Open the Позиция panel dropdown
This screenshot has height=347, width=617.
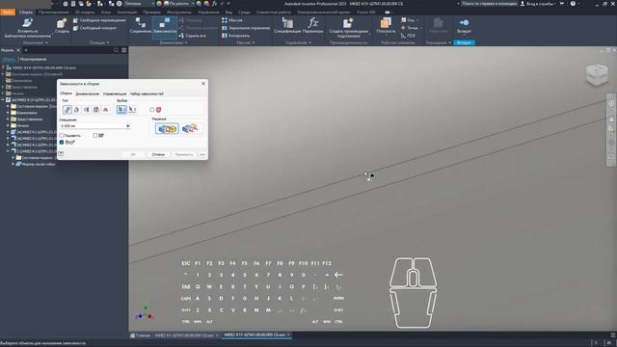click(107, 42)
